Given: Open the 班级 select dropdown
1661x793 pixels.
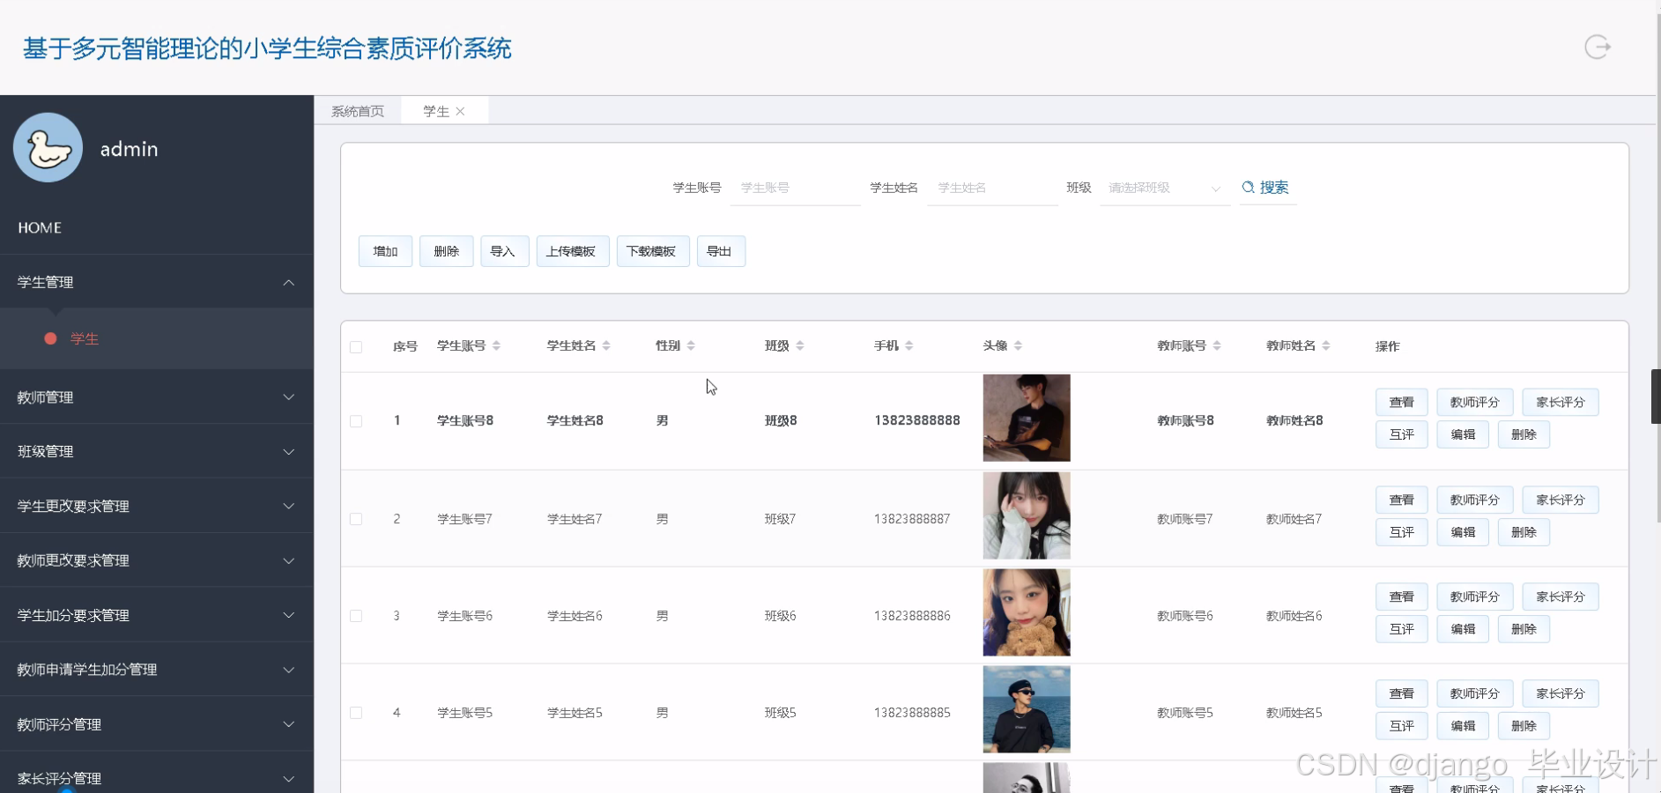Looking at the screenshot, I should pos(1165,188).
